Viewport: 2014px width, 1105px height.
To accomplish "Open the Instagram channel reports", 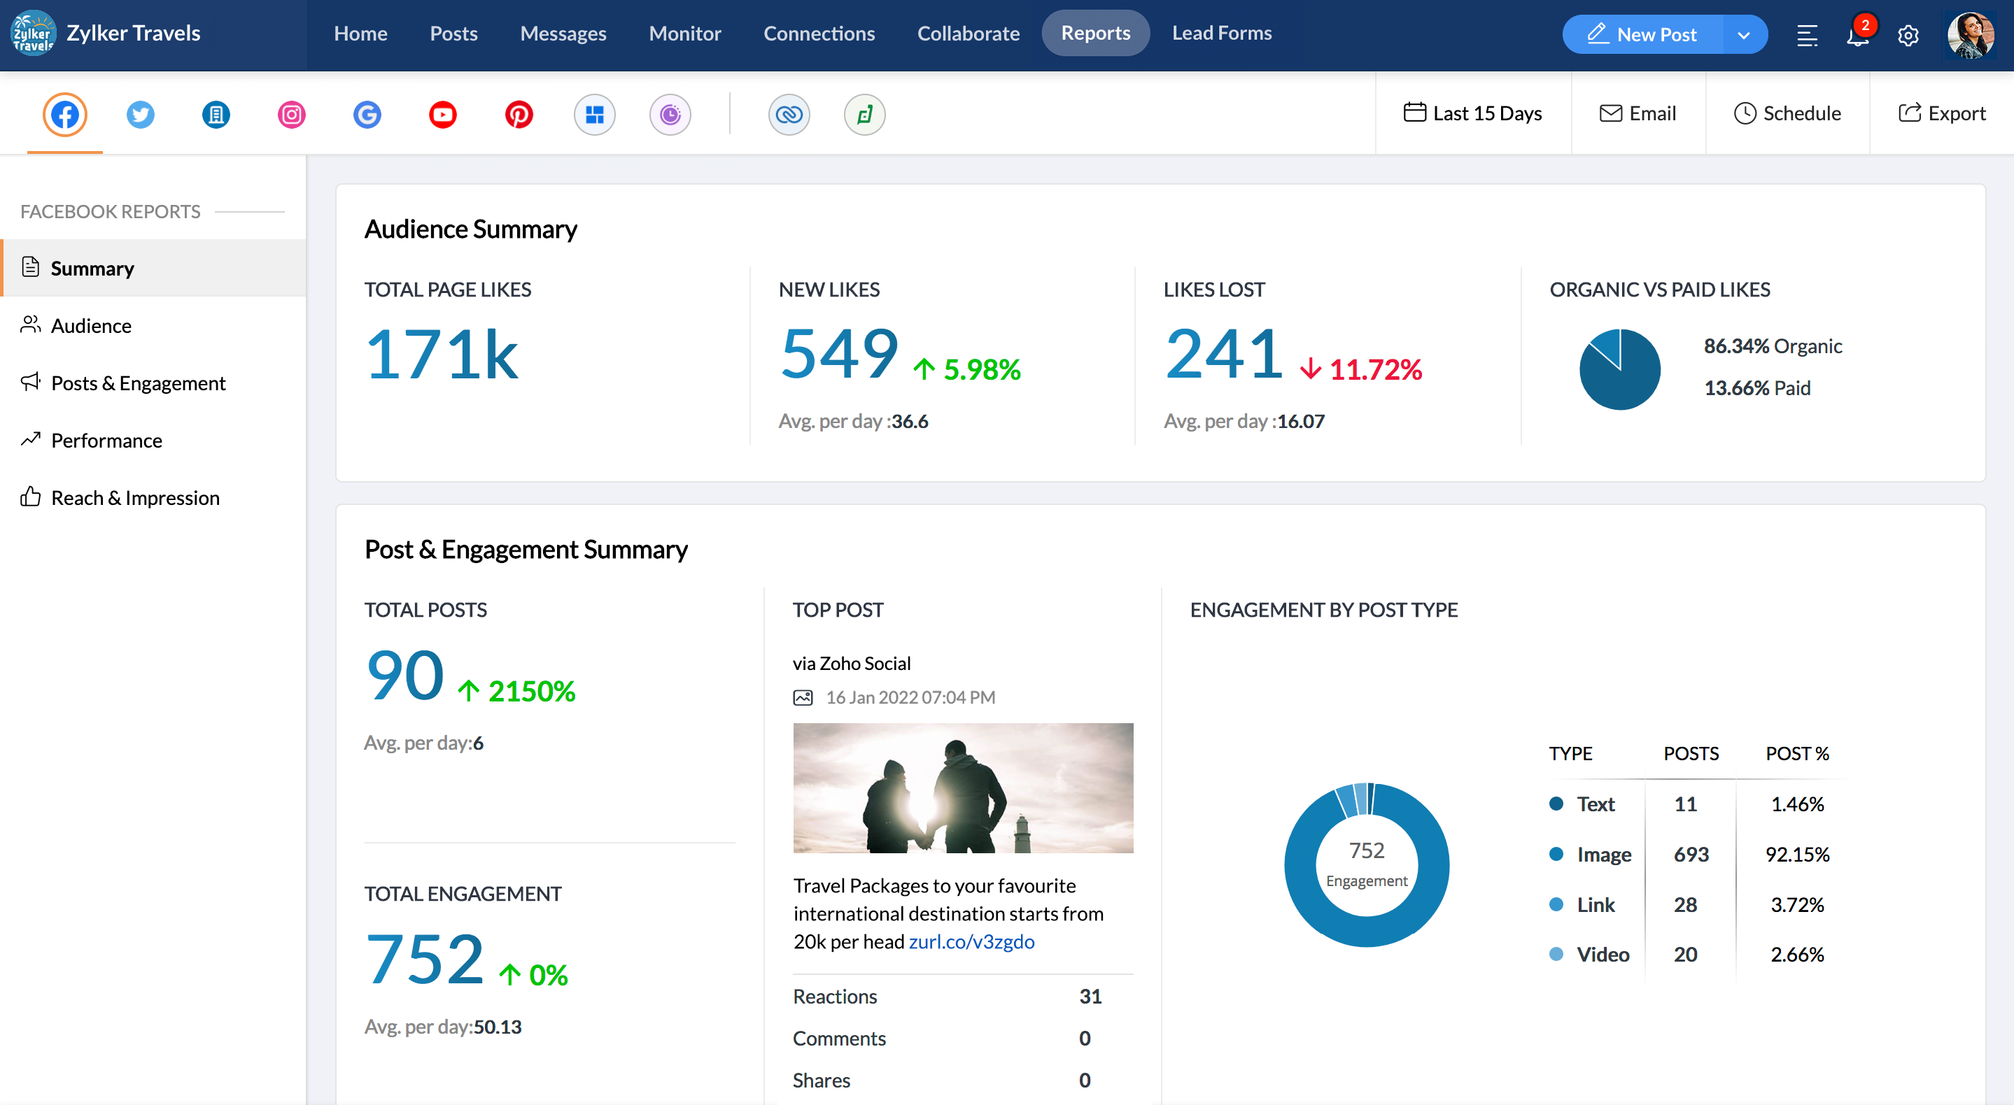I will [x=292, y=115].
